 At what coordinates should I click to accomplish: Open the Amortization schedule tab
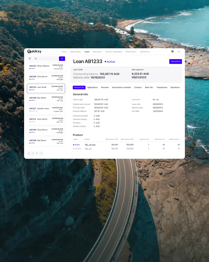point(121,88)
